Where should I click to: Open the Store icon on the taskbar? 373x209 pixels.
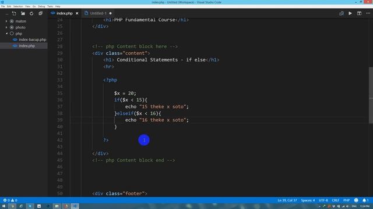(39, 206)
